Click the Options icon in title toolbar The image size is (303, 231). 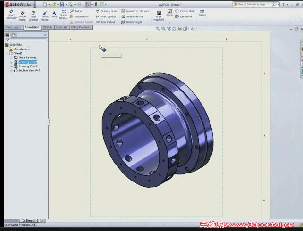point(101,4)
